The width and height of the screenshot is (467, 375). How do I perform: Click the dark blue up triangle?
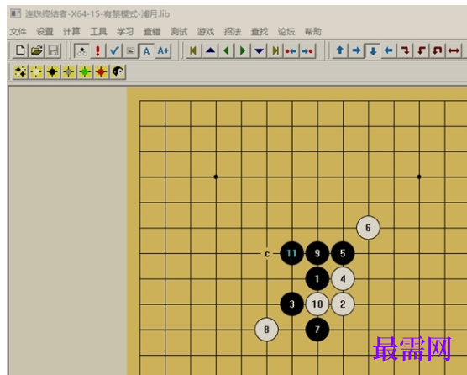[x=210, y=50]
